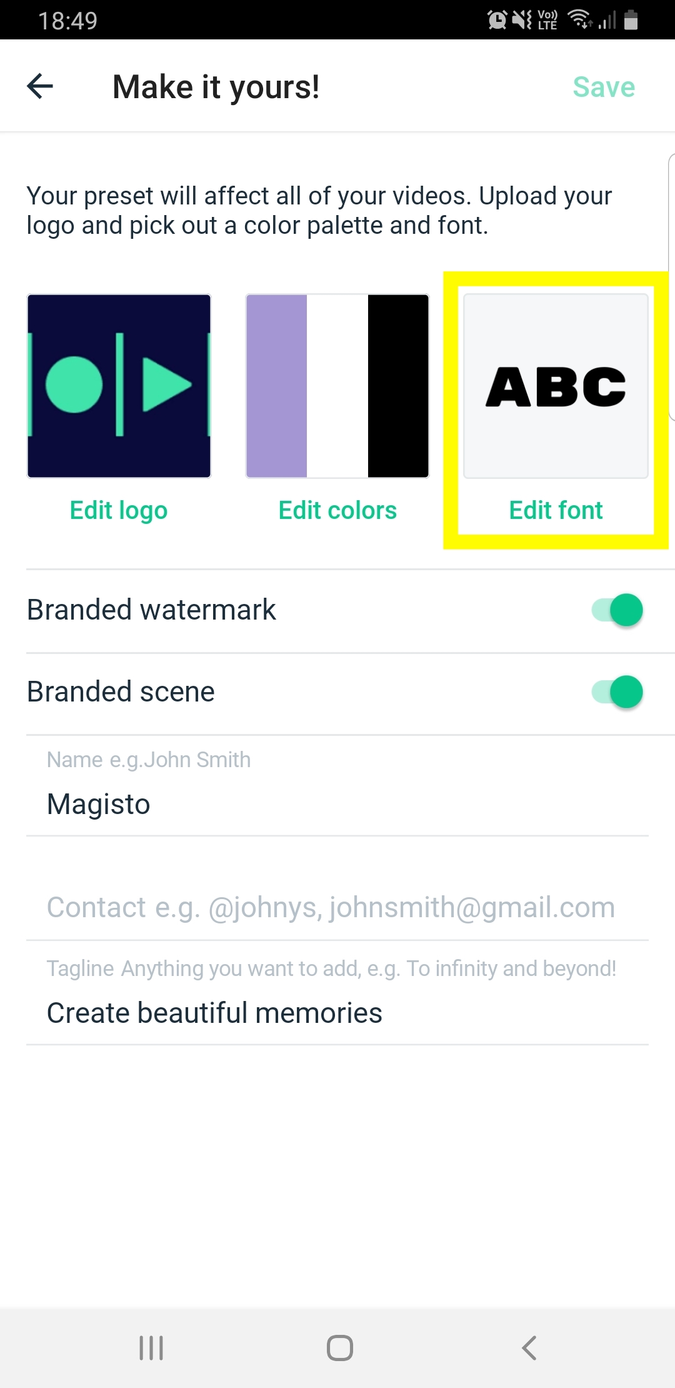Open the Edit colors link
The image size is (675, 1388).
click(337, 511)
